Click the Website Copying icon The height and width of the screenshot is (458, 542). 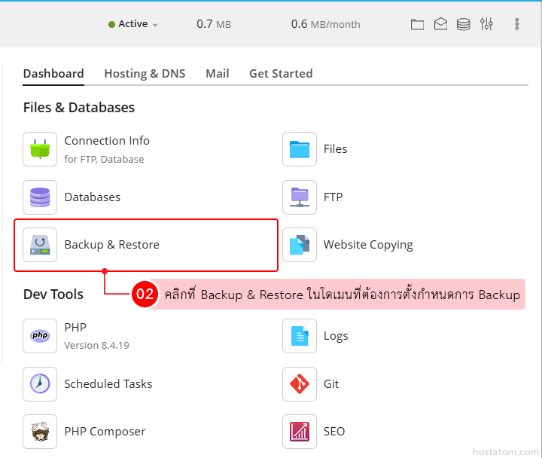(x=299, y=245)
